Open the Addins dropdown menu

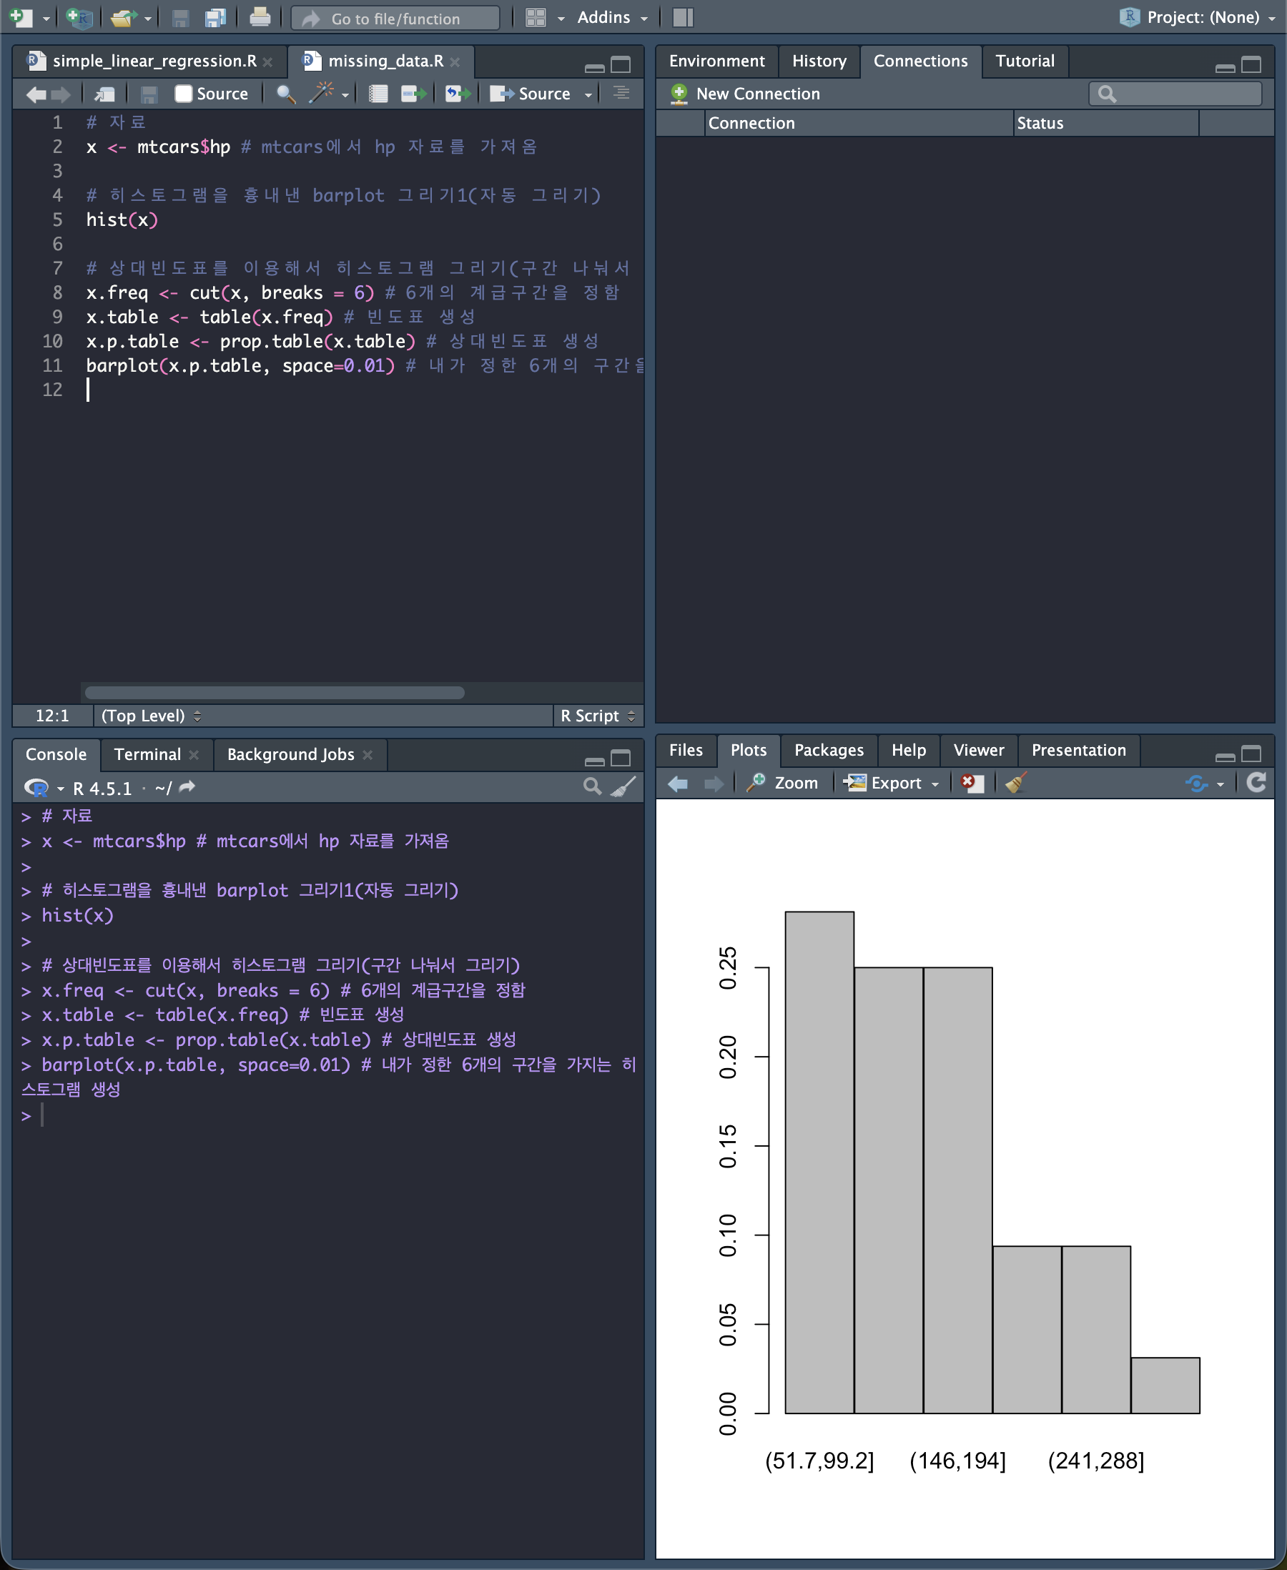tap(611, 17)
